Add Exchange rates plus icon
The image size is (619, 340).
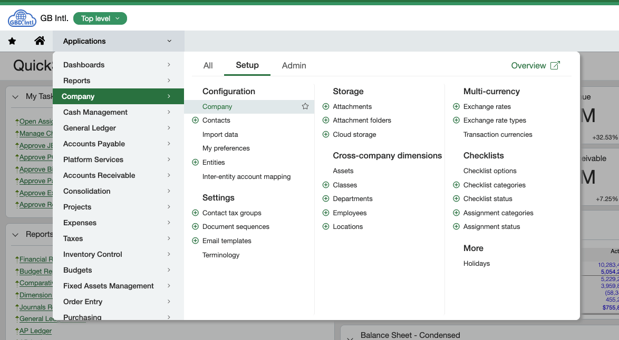pos(457,106)
